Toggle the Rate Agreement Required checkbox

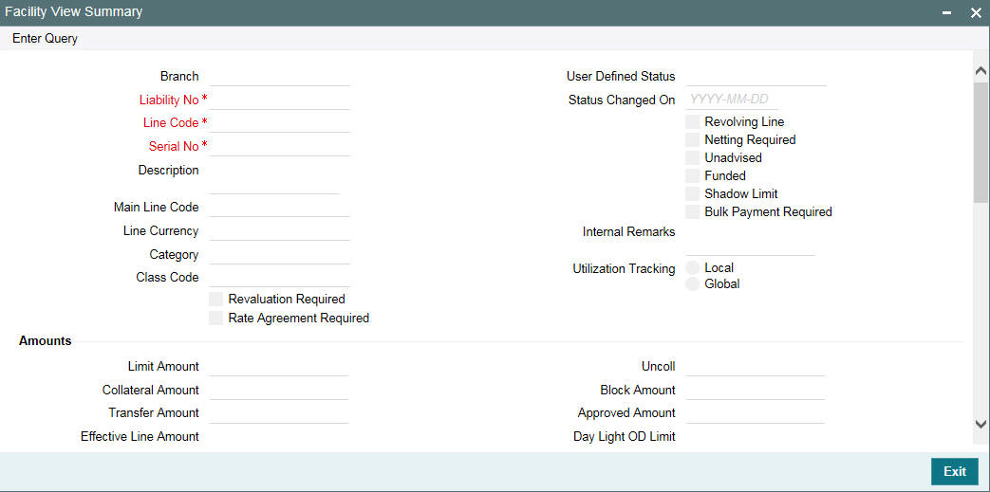(x=215, y=318)
